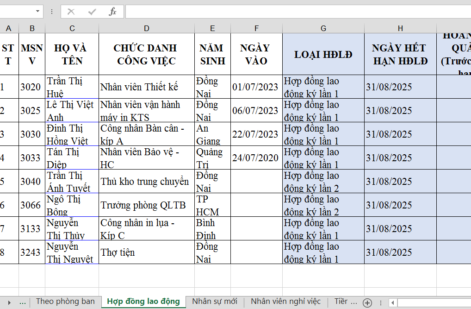Open the Nhân viên nghỉ việc sheet
Viewport: 471px width, 309px height.
click(285, 302)
